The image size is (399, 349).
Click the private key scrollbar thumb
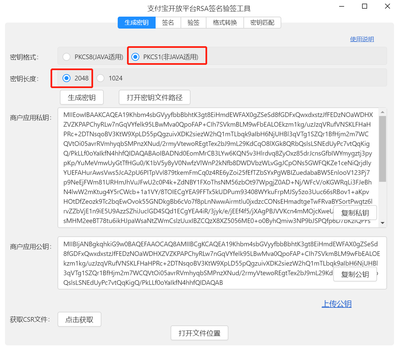pyautogui.click(x=382, y=149)
